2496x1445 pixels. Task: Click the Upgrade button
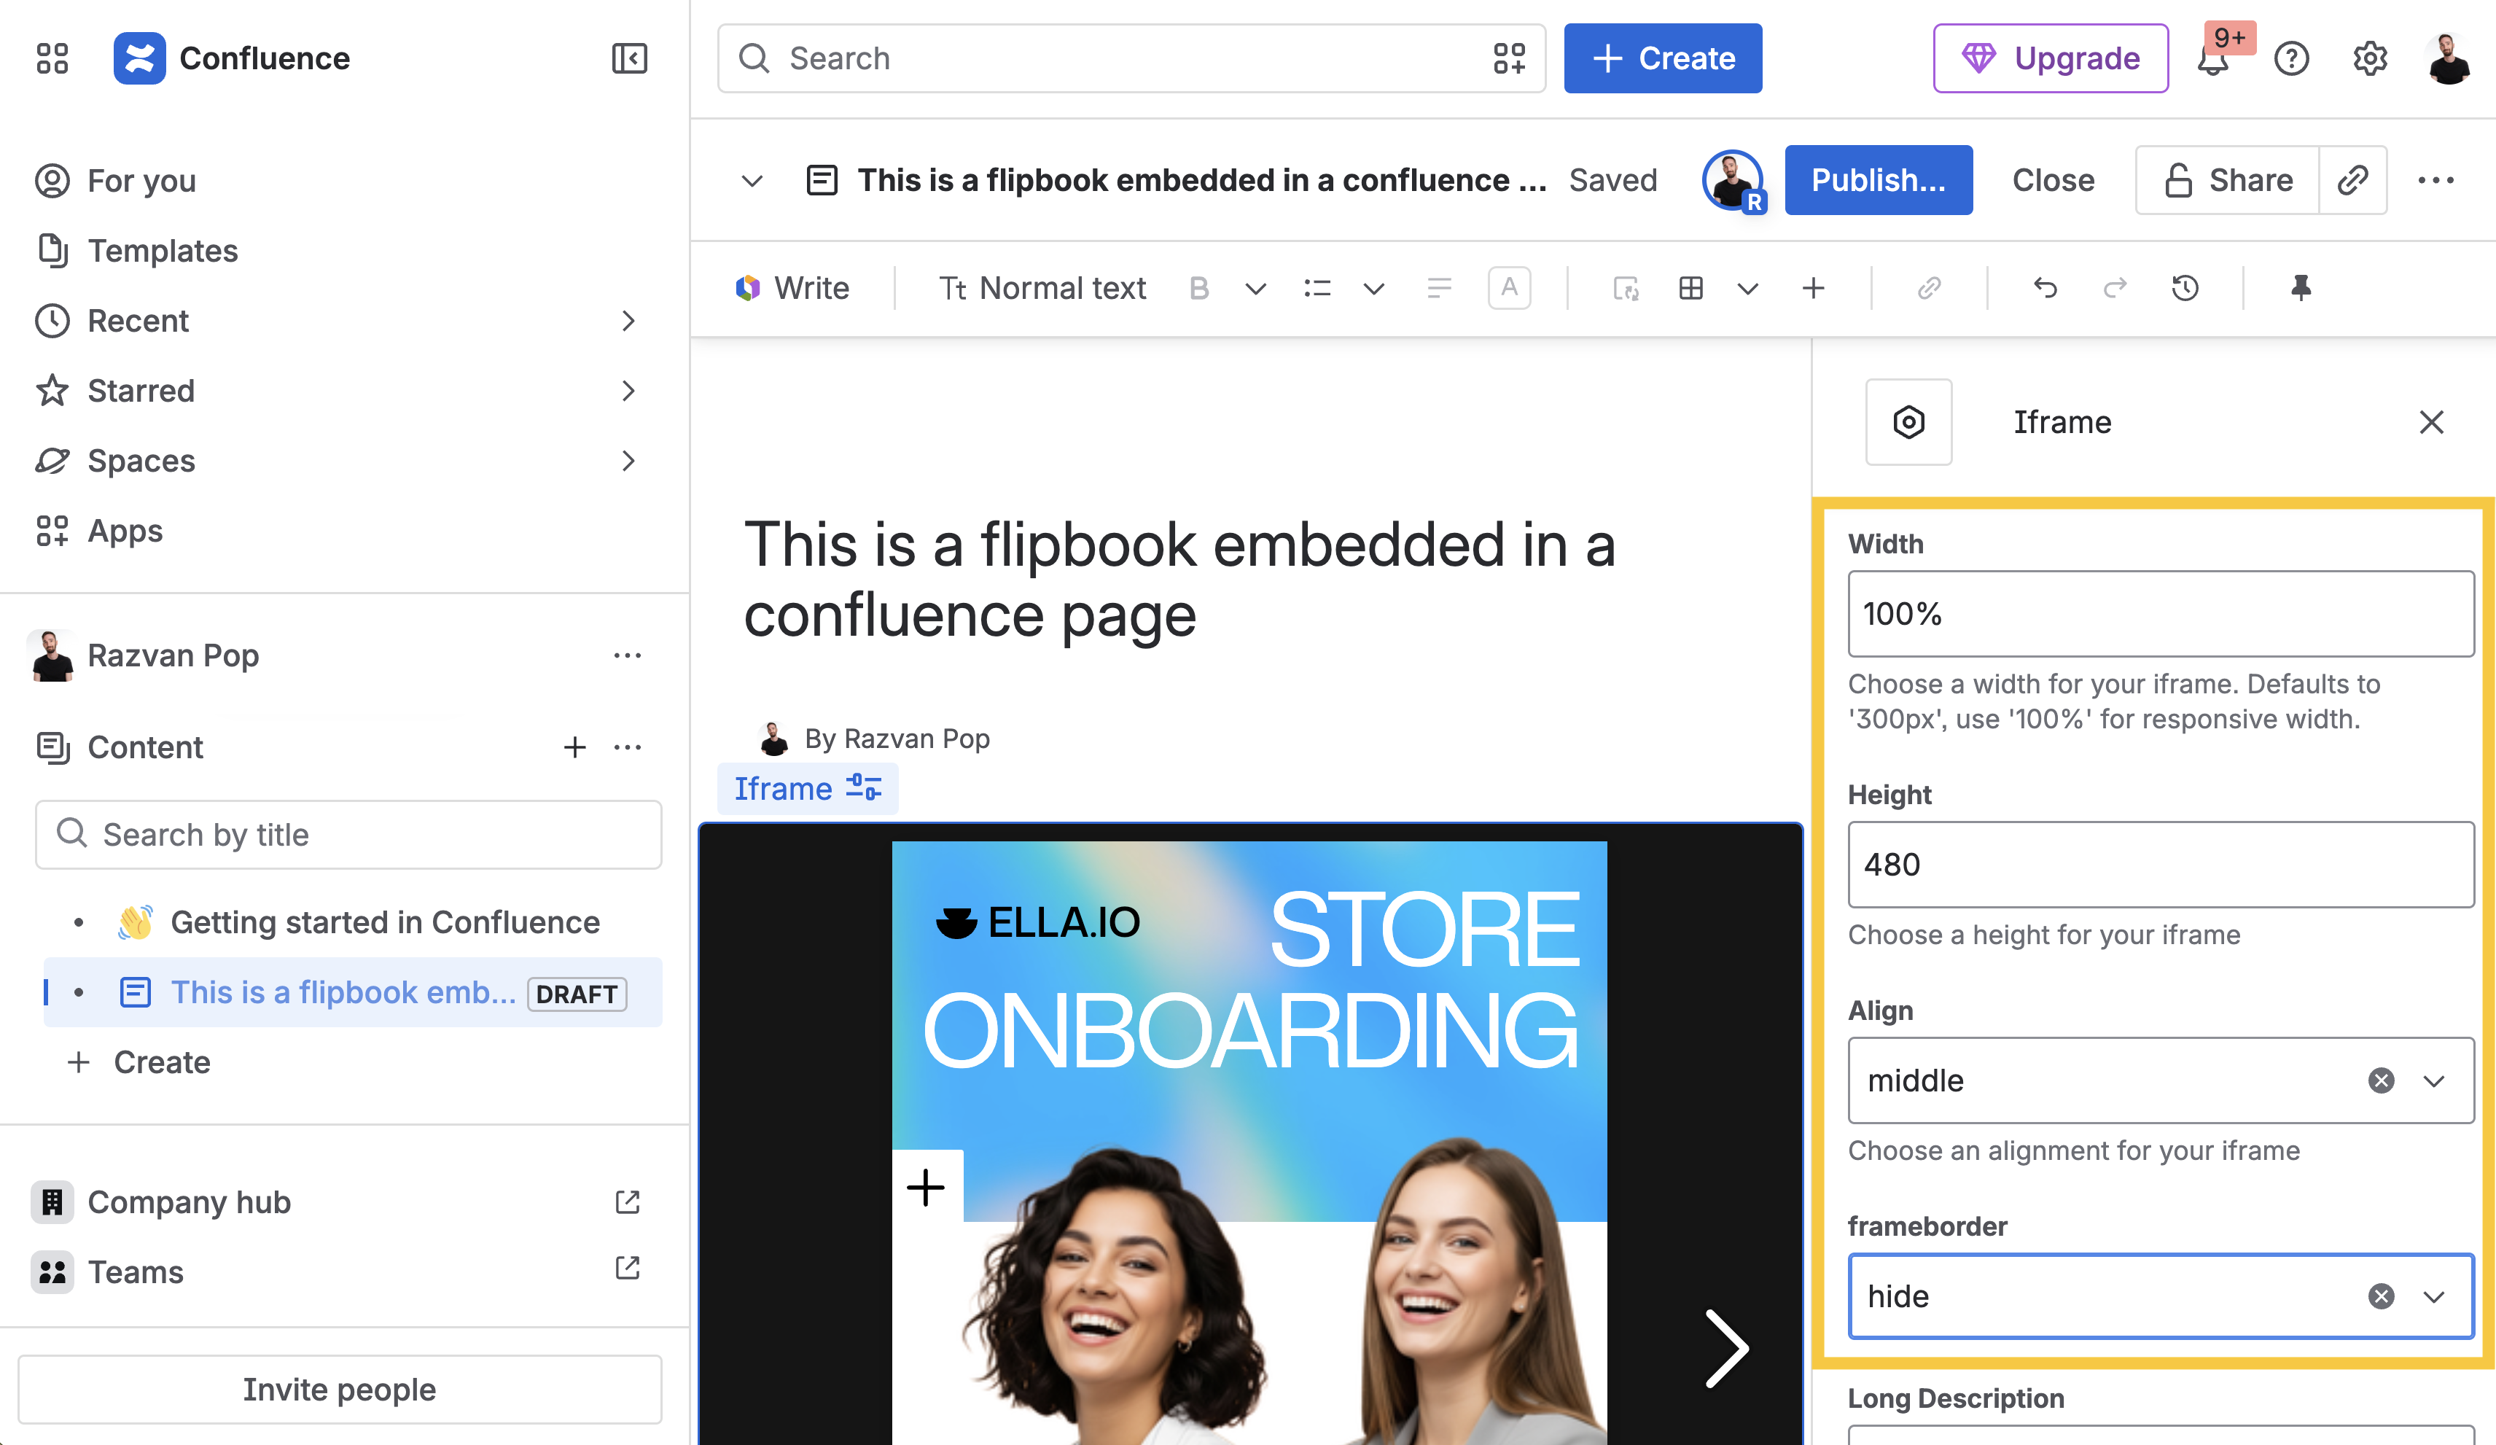2051,58
